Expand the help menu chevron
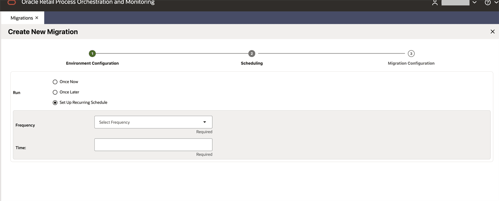The image size is (499, 201). click(x=496, y=2)
